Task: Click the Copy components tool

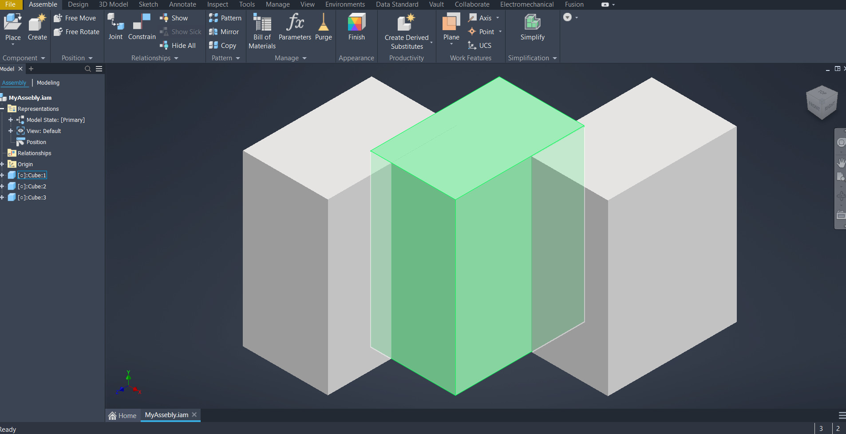Action: click(223, 46)
